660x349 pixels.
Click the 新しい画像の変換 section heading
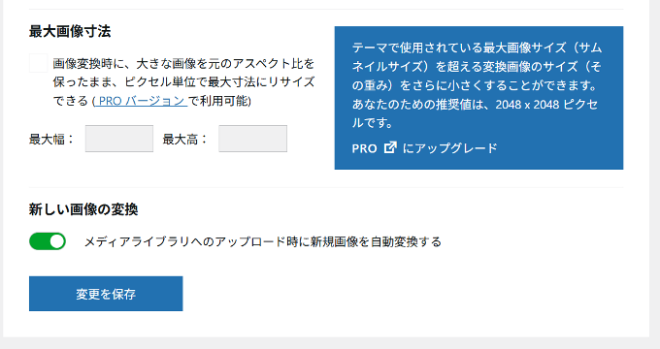[83, 209]
